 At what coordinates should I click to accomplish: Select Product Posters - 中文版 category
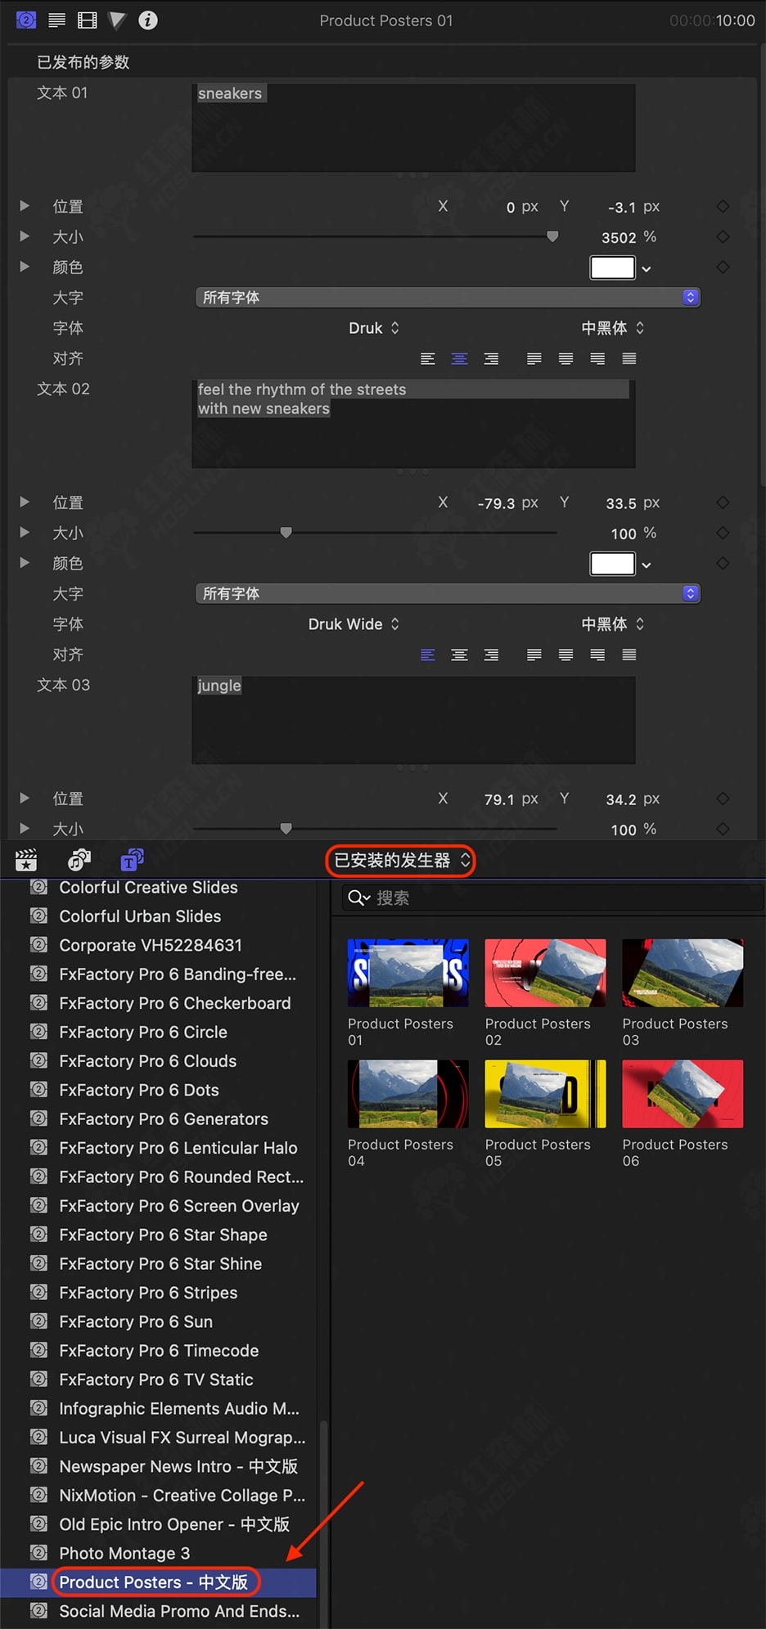(x=158, y=1582)
